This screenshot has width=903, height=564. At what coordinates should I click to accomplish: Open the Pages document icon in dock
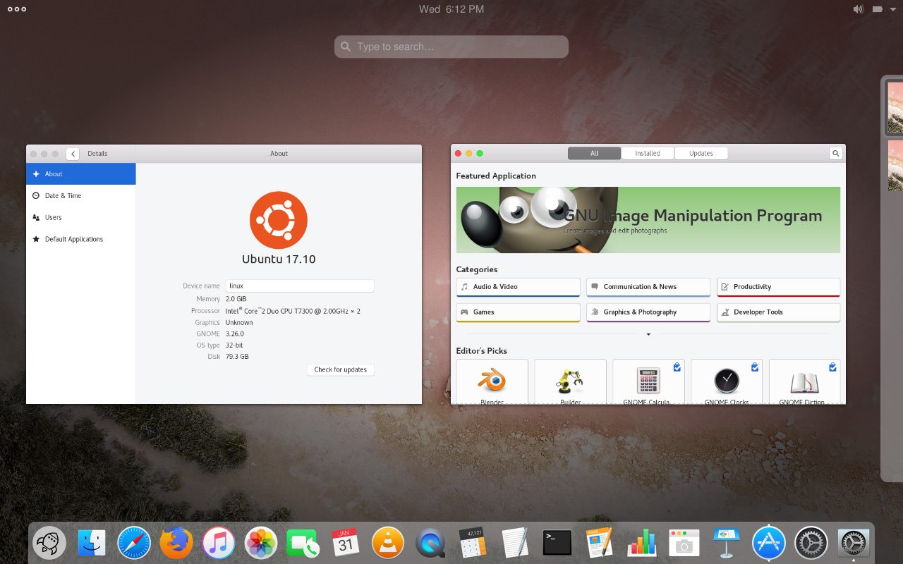click(600, 544)
